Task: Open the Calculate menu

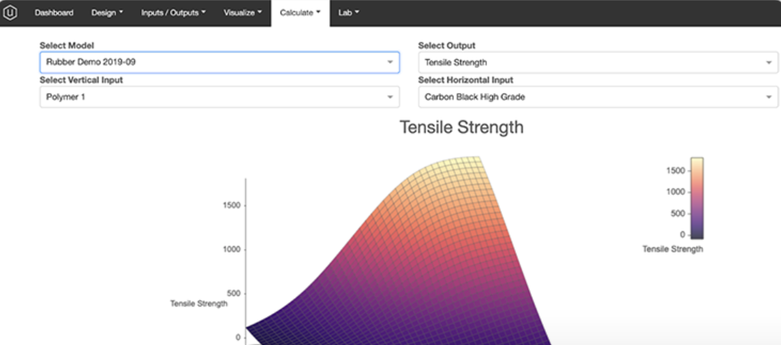Action: coord(300,13)
